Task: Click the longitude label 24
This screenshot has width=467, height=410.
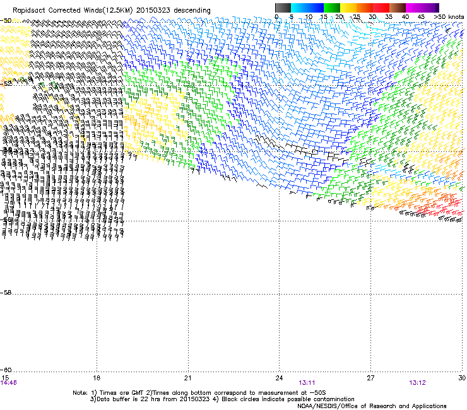Action: click(x=279, y=378)
